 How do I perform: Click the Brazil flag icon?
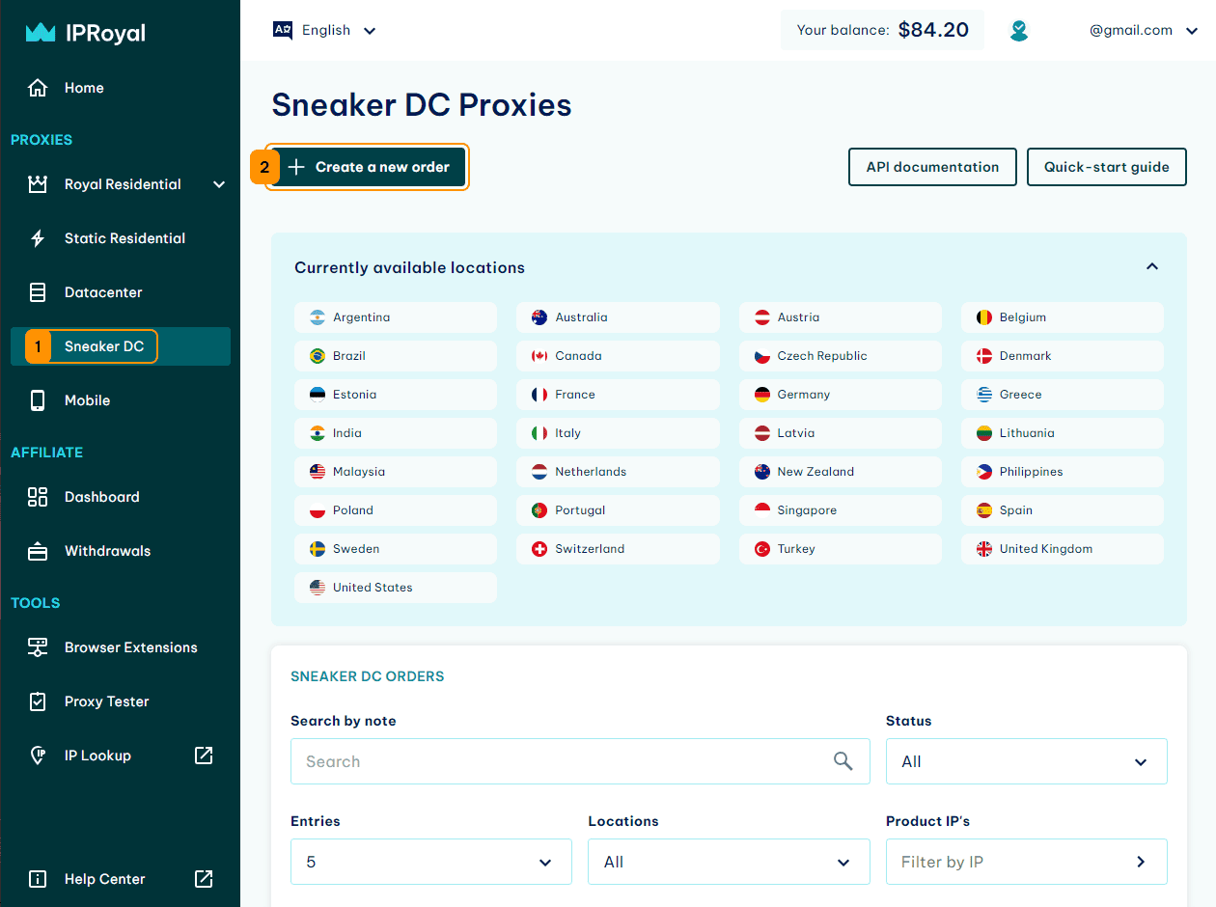tap(318, 356)
